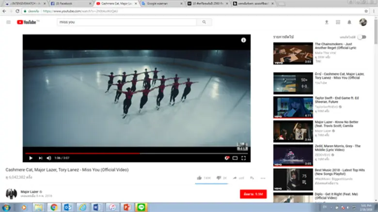Image resolution: width=378 pixels, height=212 pixels.
Task: Go back with browser back arrow
Action: (4, 11)
